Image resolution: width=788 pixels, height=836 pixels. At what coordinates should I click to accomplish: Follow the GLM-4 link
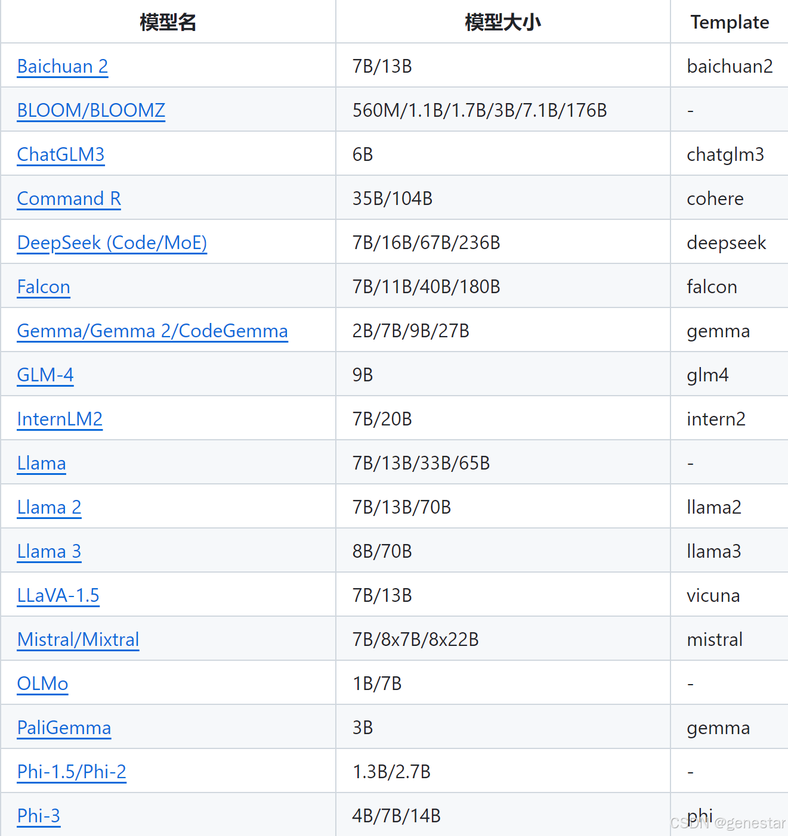coord(45,375)
